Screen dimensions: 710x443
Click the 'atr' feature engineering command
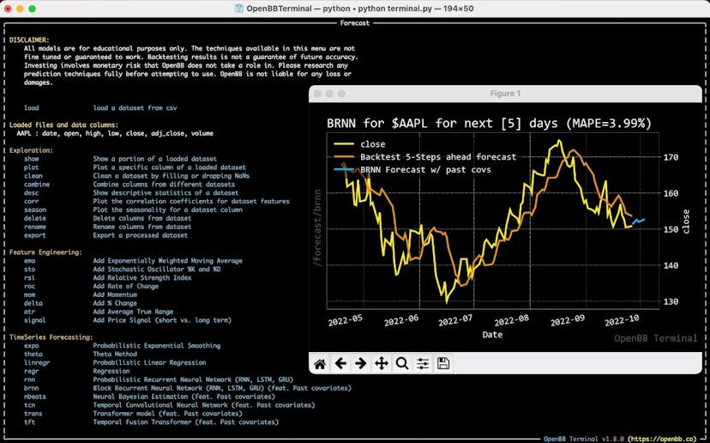coord(30,312)
